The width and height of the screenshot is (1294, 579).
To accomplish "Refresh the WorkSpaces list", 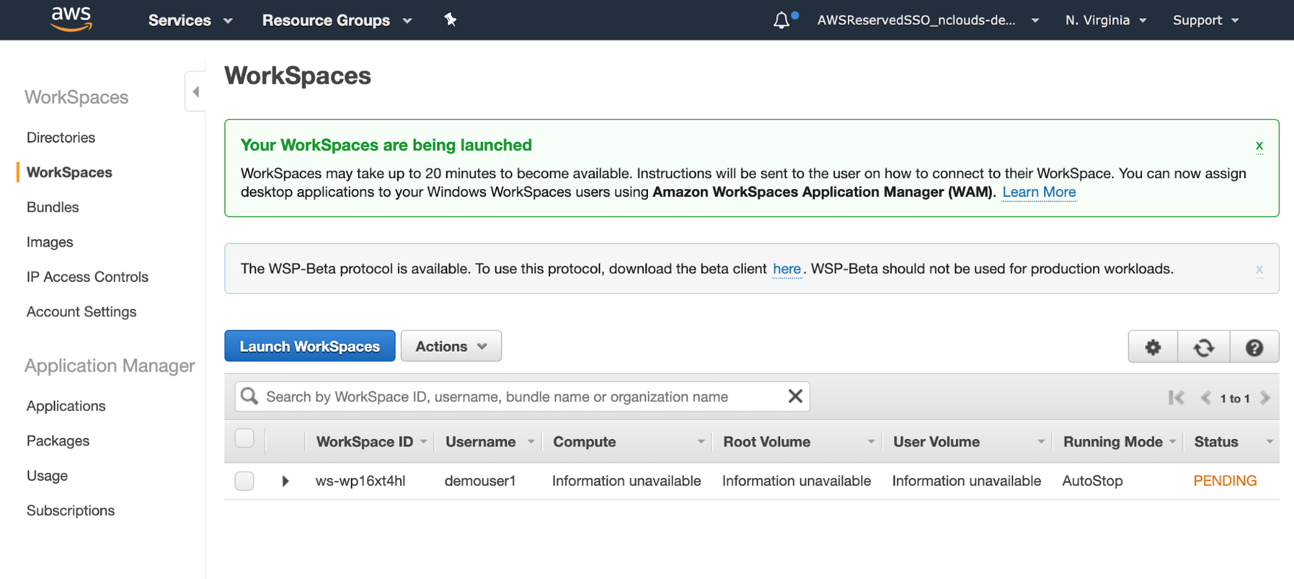I will (1204, 347).
